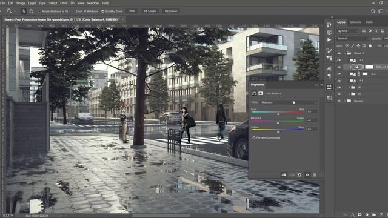388x218 pixels.
Task: Adjust the Cyan-Red slider handle
Action: pyautogui.click(x=278, y=114)
